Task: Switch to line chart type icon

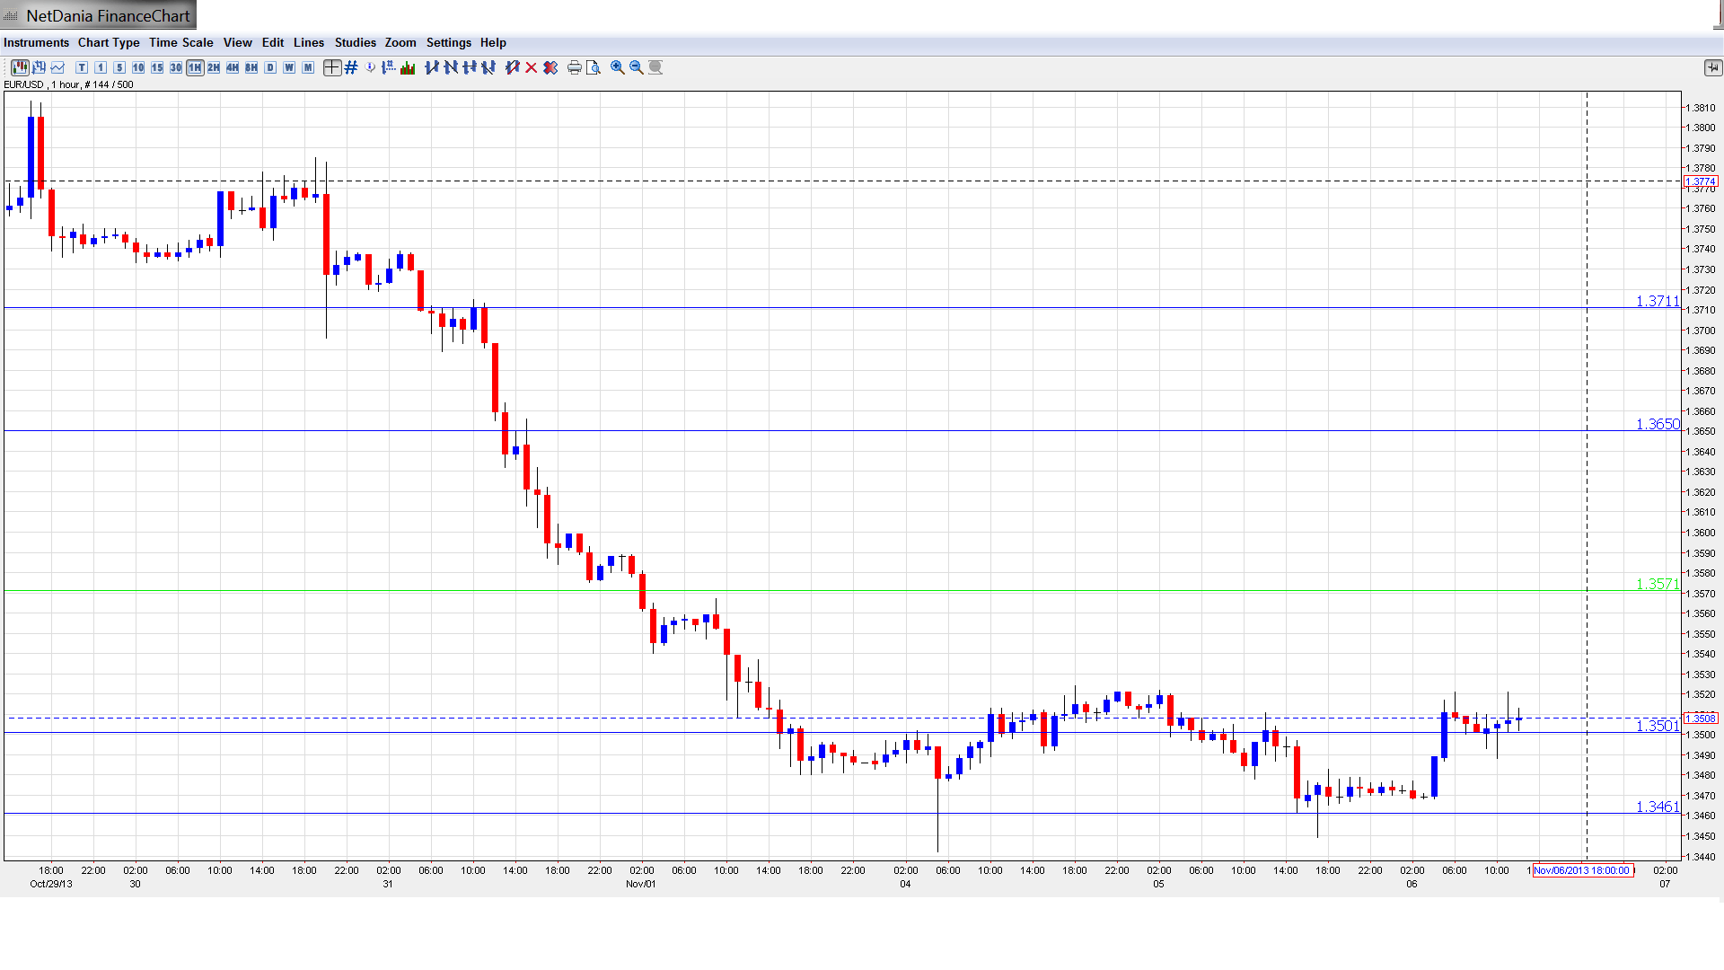Action: tap(57, 67)
